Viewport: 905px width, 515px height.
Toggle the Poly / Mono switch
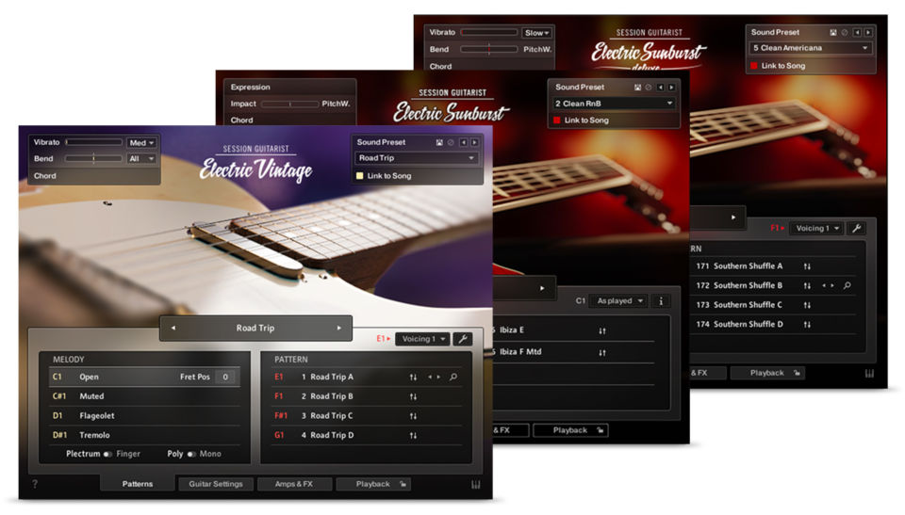pyautogui.click(x=191, y=454)
